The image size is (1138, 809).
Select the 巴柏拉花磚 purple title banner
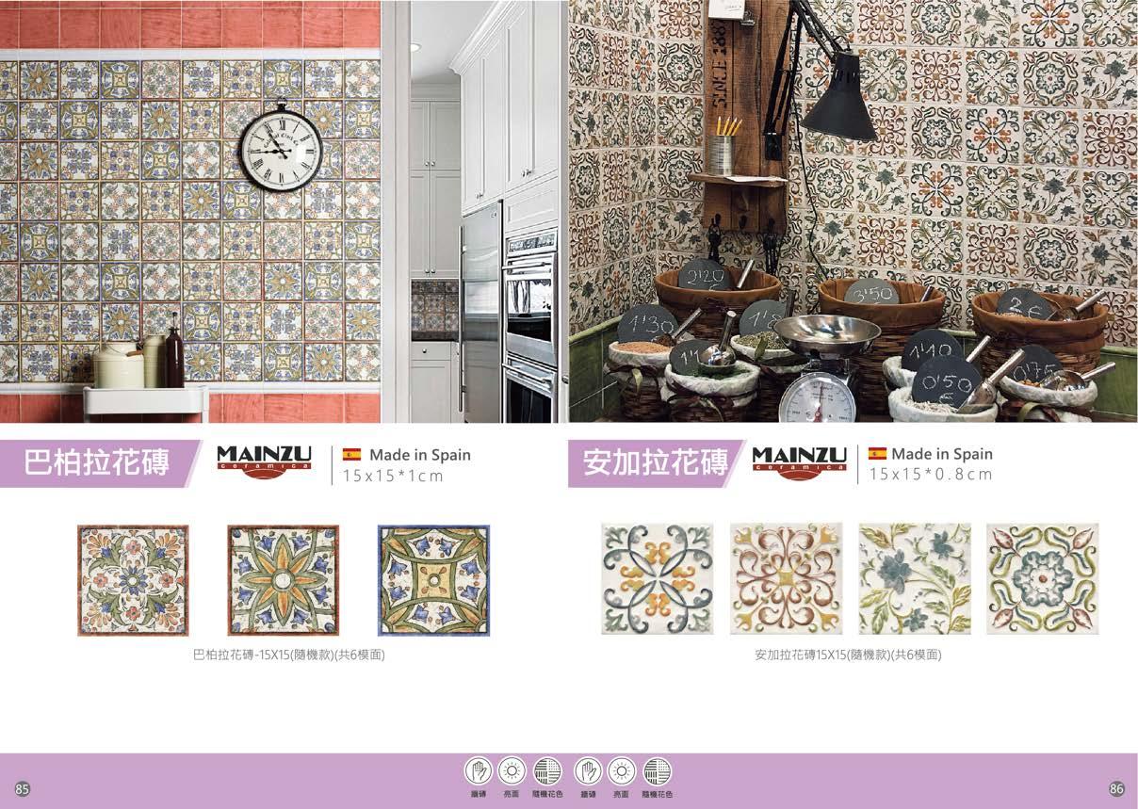pyautogui.click(x=99, y=463)
